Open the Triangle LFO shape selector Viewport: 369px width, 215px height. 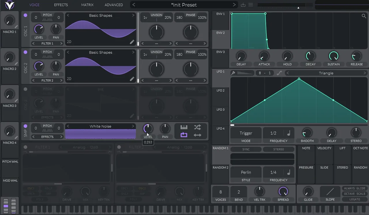point(326,73)
